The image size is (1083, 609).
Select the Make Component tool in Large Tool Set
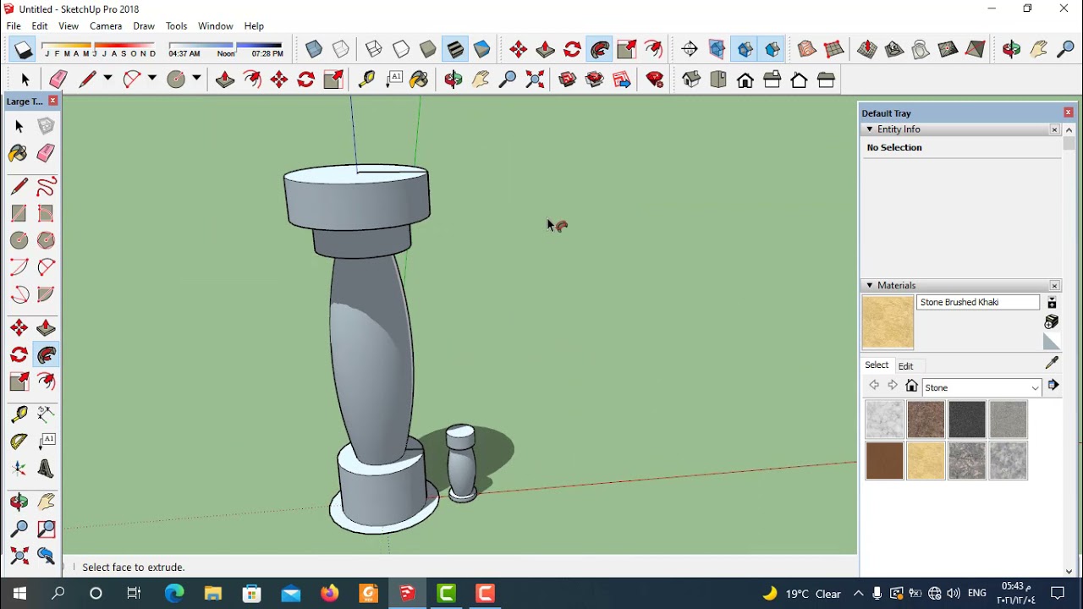coord(46,126)
